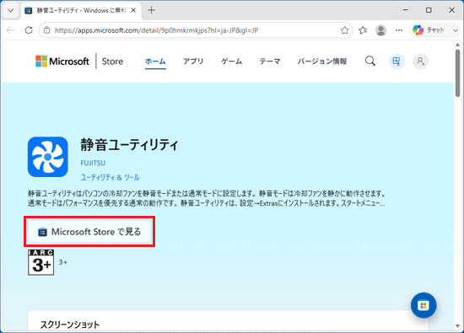Click the 静音ユーティリティ title
Image resolution: width=464 pixels, height=333 pixels.
(129, 145)
